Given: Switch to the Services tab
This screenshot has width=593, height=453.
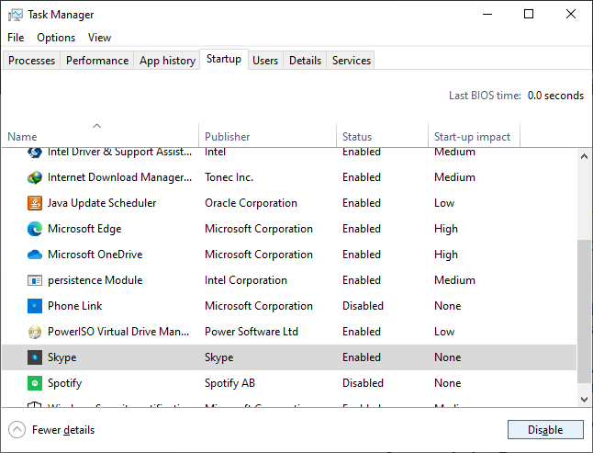Looking at the screenshot, I should click(x=352, y=61).
